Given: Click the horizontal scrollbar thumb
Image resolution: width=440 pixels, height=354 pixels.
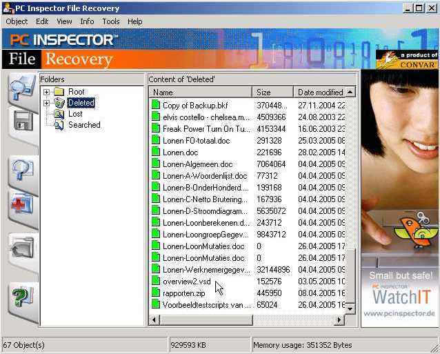Looking at the screenshot, I should [x=206, y=319].
